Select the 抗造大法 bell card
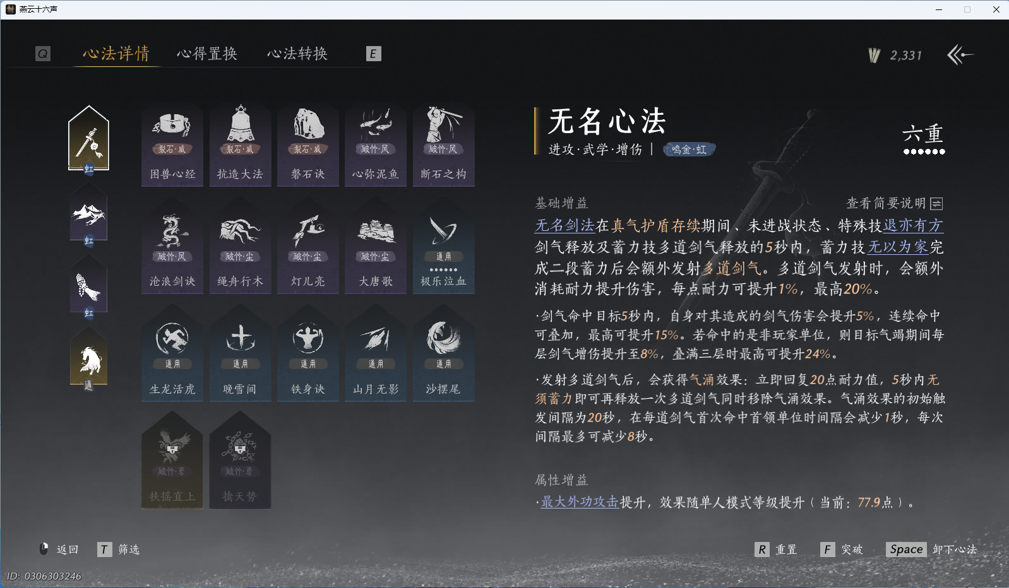1009x588 pixels. (241, 144)
